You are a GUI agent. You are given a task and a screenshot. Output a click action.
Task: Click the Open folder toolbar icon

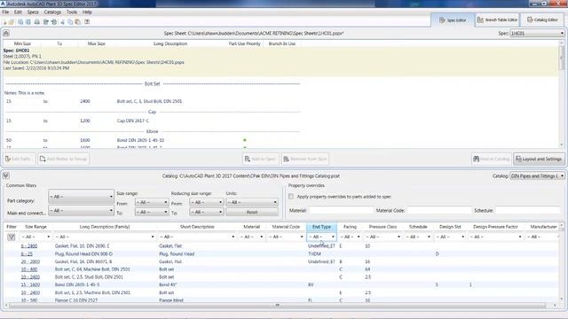pos(12,22)
